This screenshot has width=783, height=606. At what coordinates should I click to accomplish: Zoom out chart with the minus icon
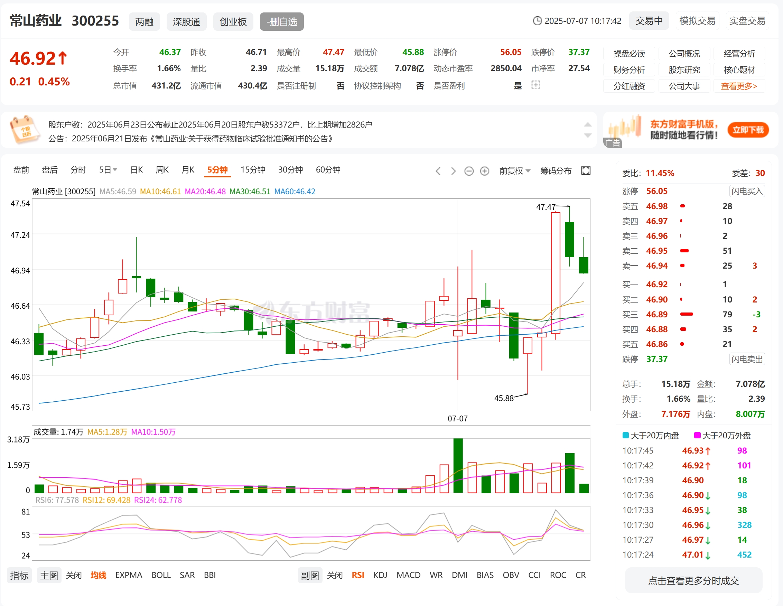469,171
